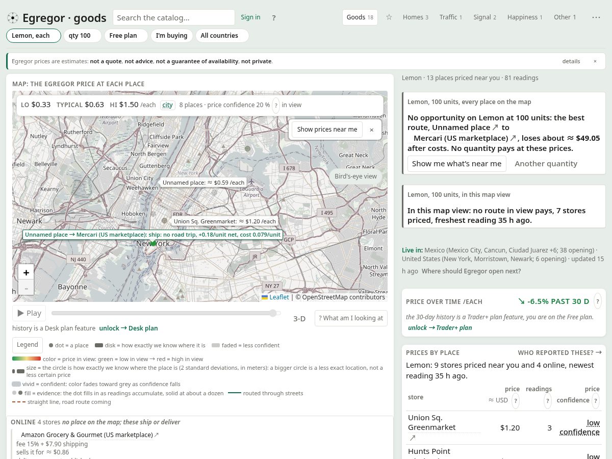The width and height of the screenshot is (612, 459).
Task: Open the Leaflet attribution link
Action: pyautogui.click(x=275, y=297)
